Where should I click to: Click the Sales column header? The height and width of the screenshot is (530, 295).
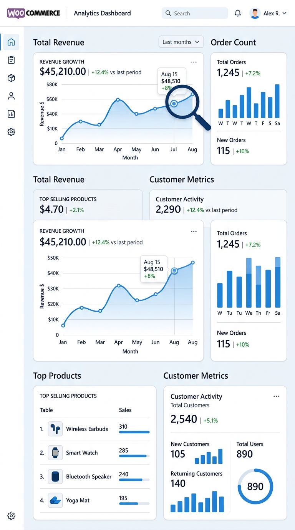(125, 410)
